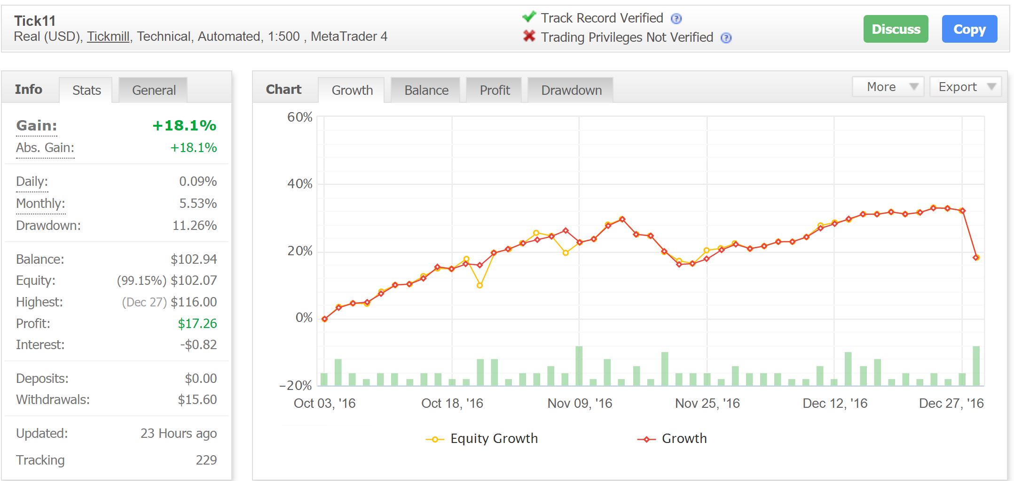Click the green Discuss button
The height and width of the screenshot is (481, 1014).
point(896,29)
